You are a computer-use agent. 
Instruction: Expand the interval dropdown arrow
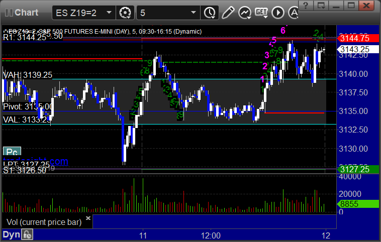tap(194, 13)
